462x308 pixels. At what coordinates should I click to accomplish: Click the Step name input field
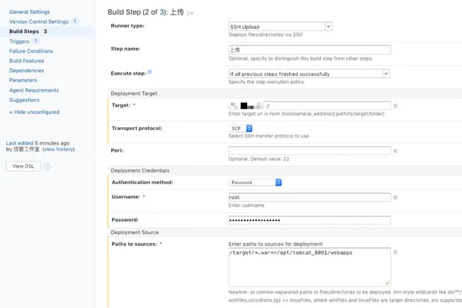[x=310, y=50]
